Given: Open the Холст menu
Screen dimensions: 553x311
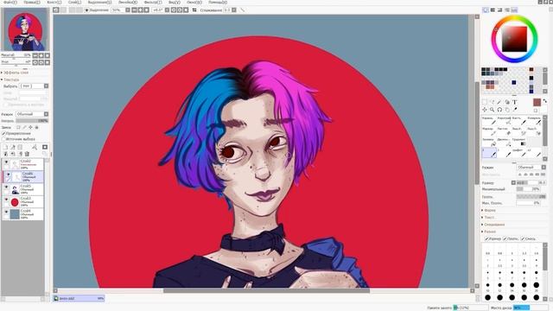Looking at the screenshot, I should [54, 2].
